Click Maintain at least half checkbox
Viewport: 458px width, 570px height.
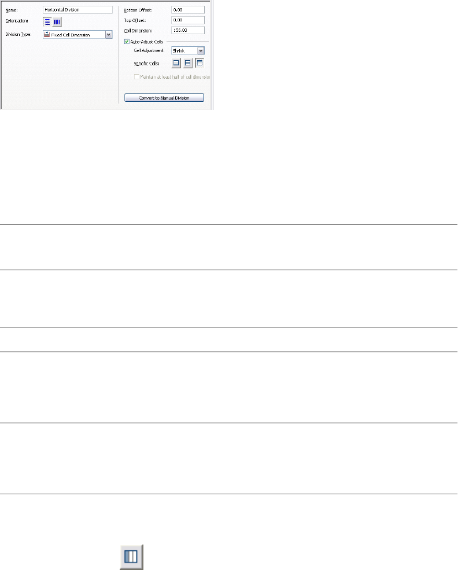[136, 77]
